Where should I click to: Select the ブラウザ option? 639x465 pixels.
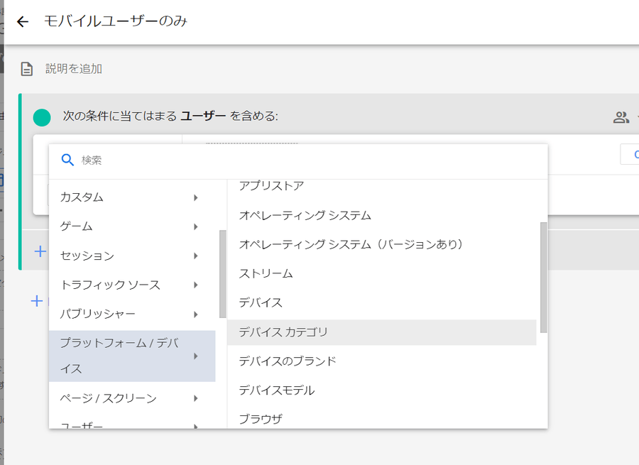coord(261,419)
